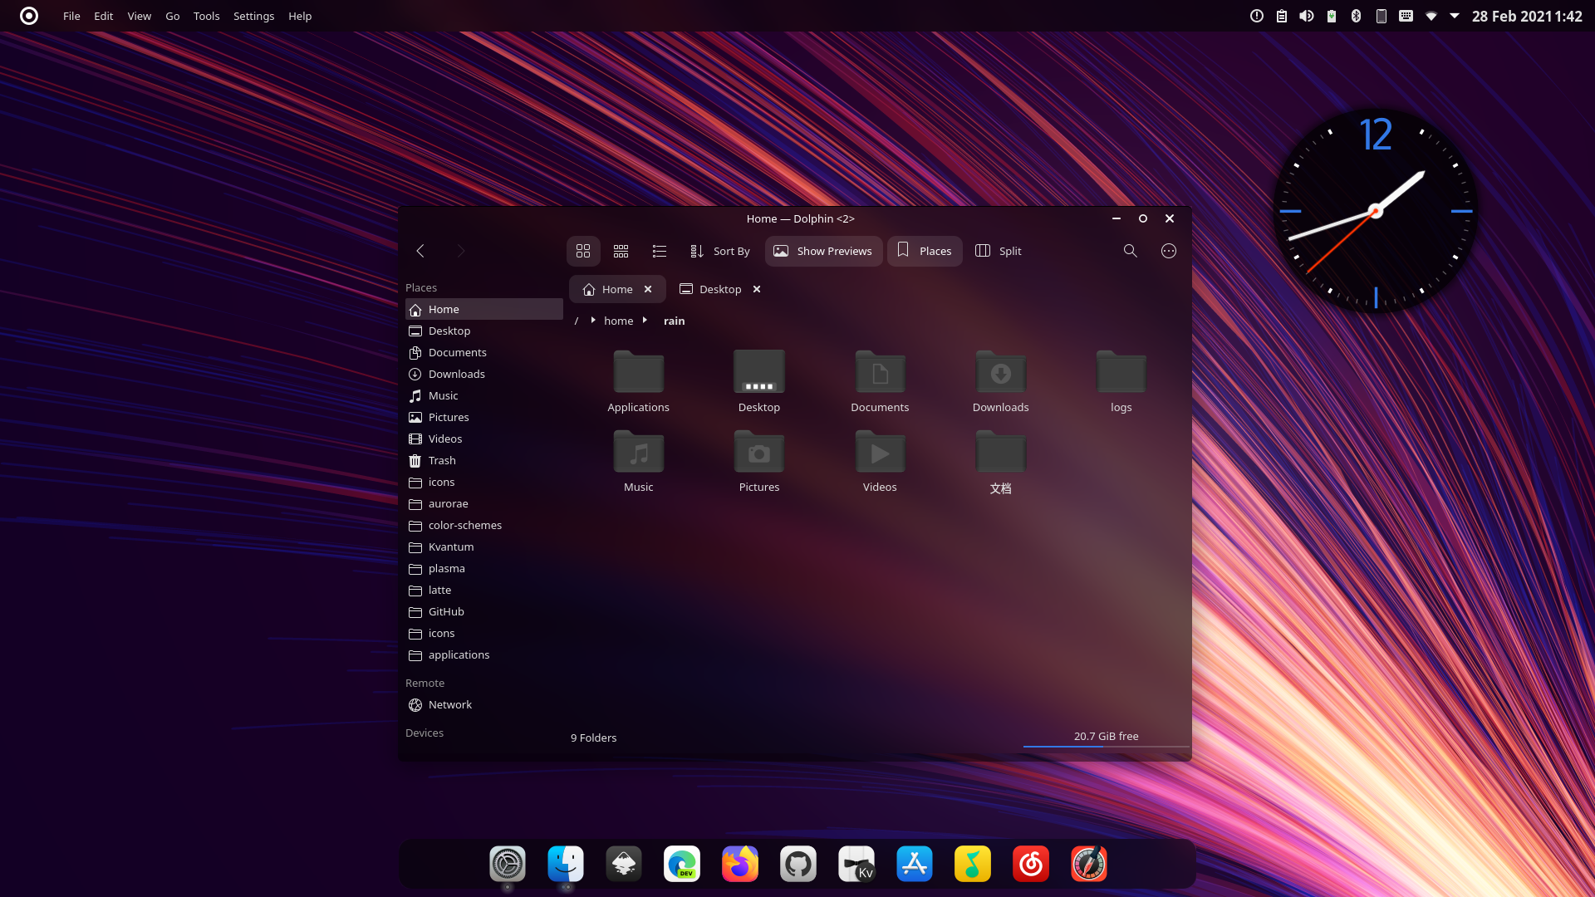
Task: Switch to Details view mode
Action: pos(660,251)
